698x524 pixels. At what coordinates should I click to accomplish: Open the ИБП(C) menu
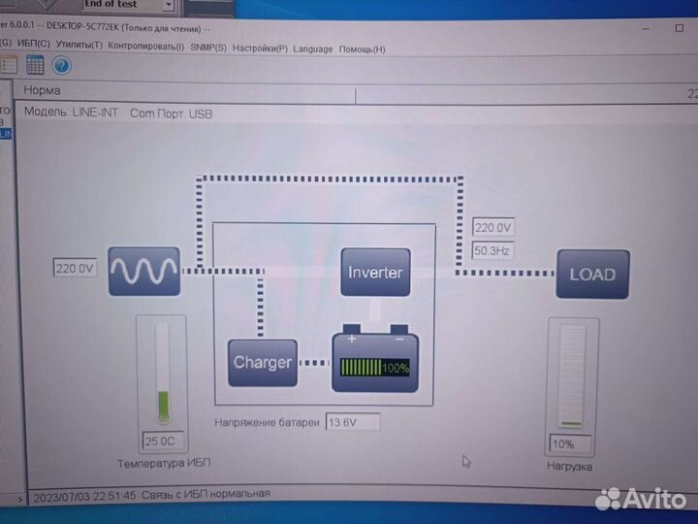(x=36, y=47)
